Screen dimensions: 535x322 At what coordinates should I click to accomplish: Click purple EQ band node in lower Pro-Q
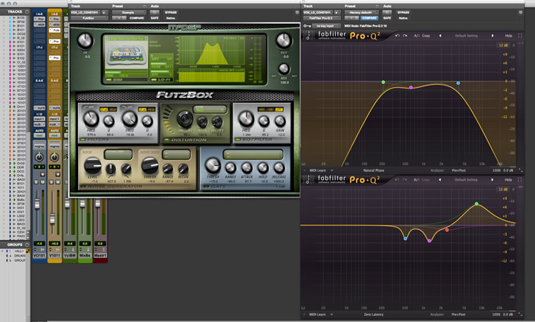point(429,241)
